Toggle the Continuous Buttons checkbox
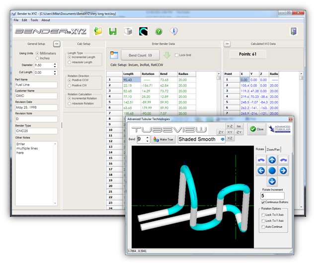The width and height of the screenshot is (316, 265). (x=264, y=203)
